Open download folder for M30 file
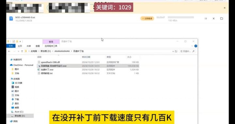 (x=222, y=18)
